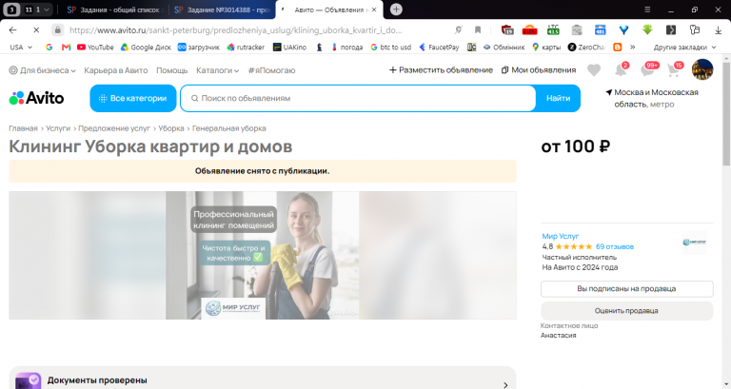Open favorites heart icon on Avito
Viewport: 731px width, 389px height.
[594, 70]
